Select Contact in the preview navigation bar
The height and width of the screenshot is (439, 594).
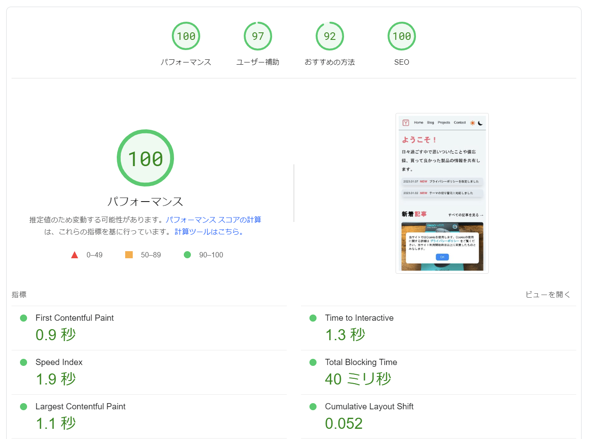point(459,123)
